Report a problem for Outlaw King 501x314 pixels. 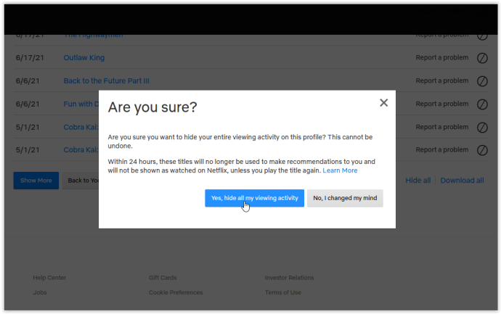pos(442,58)
